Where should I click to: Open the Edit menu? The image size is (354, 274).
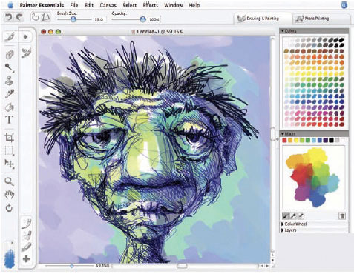pyautogui.click(x=89, y=5)
